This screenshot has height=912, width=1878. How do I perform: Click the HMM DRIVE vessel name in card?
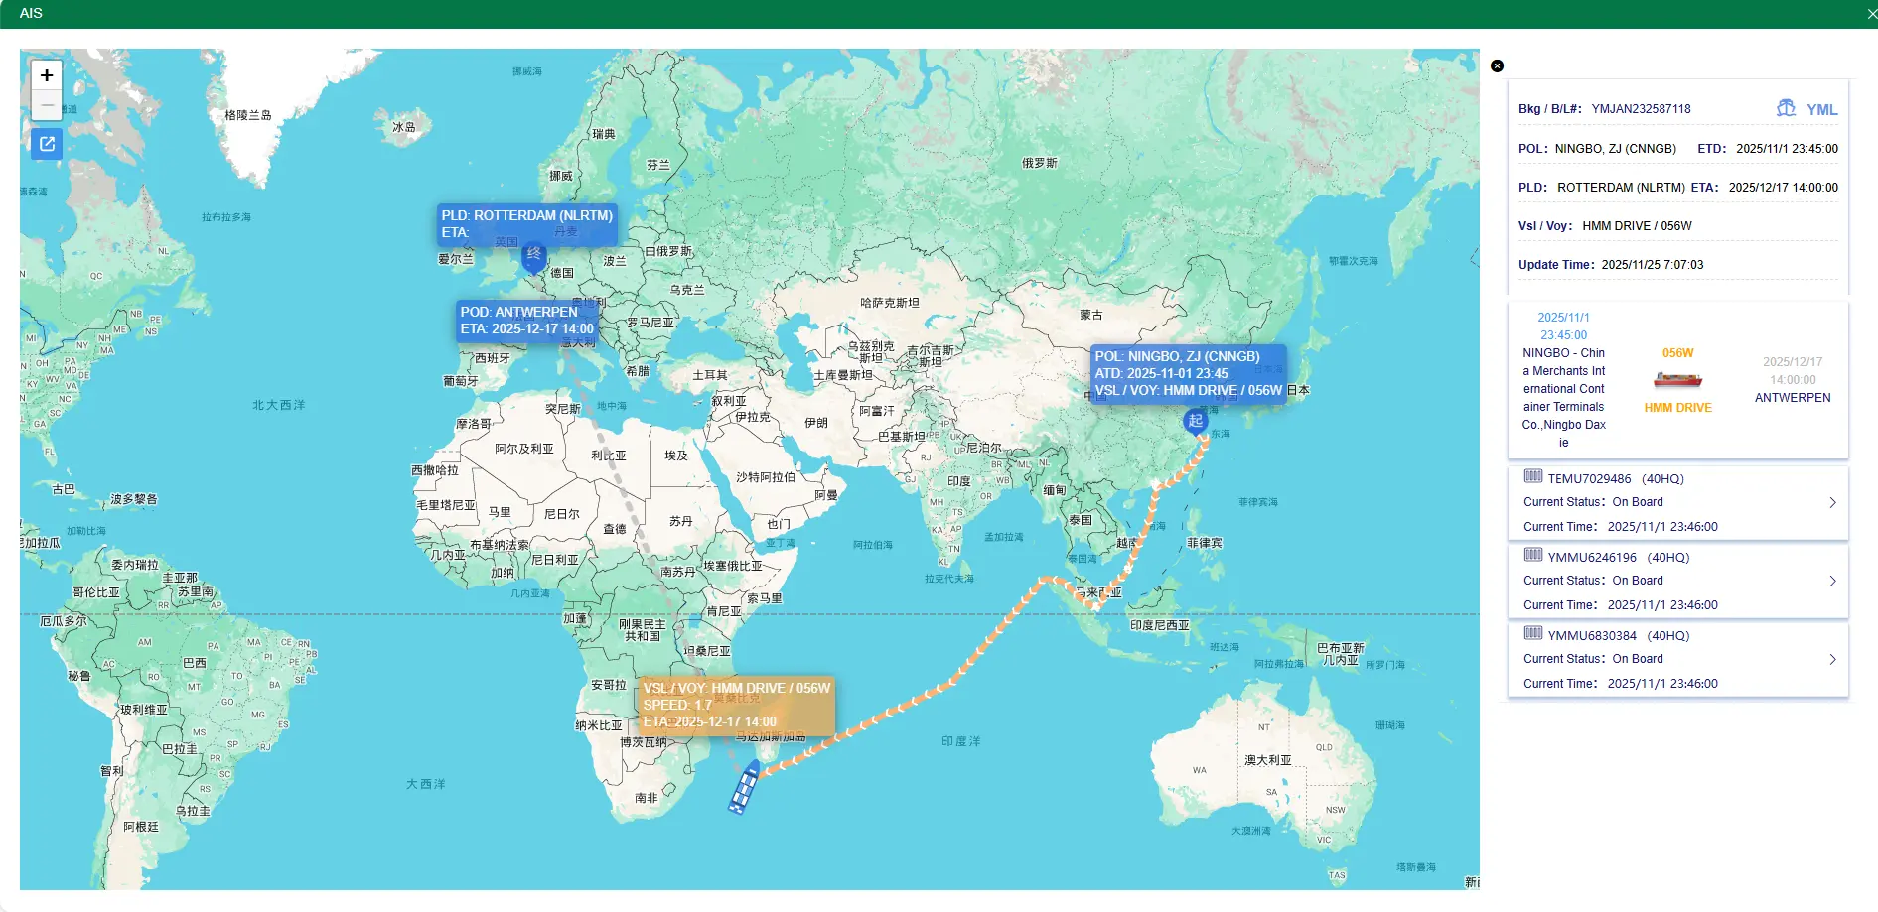coord(1678,408)
